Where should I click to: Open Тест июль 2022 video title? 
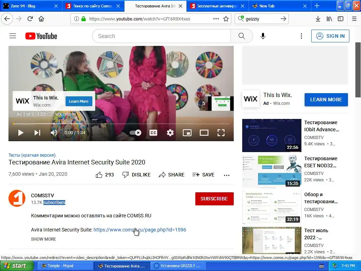tap(316, 234)
